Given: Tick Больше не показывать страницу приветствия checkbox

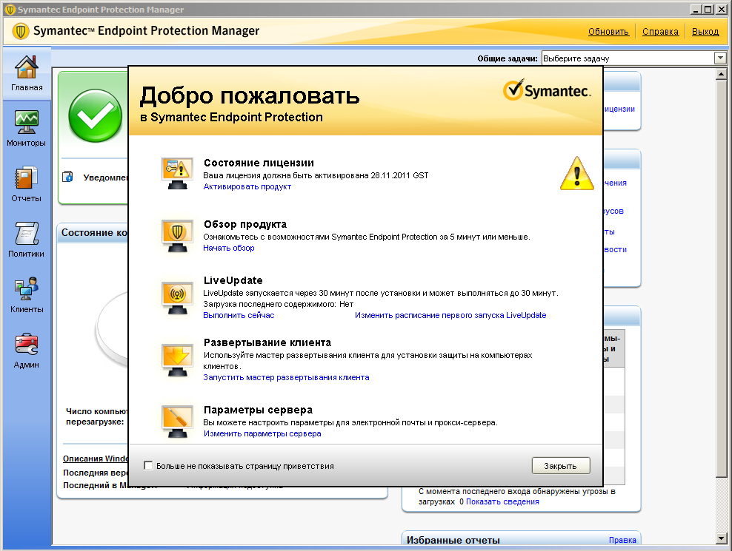Looking at the screenshot, I should pos(148,465).
